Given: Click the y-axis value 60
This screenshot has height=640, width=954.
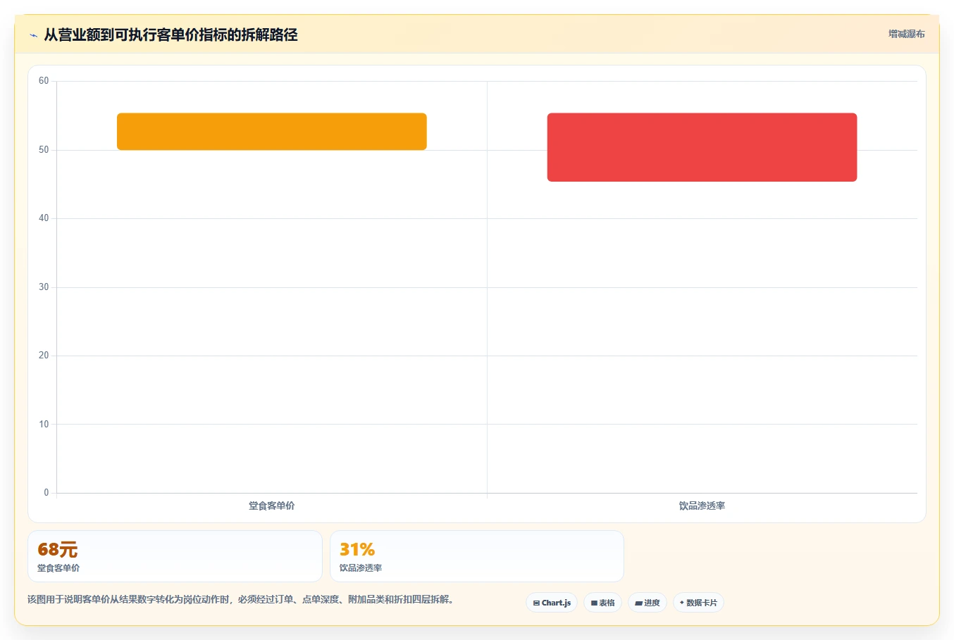Looking at the screenshot, I should [x=44, y=81].
